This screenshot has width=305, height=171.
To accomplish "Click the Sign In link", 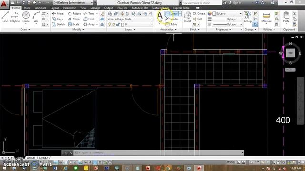I will click(x=235, y=3).
